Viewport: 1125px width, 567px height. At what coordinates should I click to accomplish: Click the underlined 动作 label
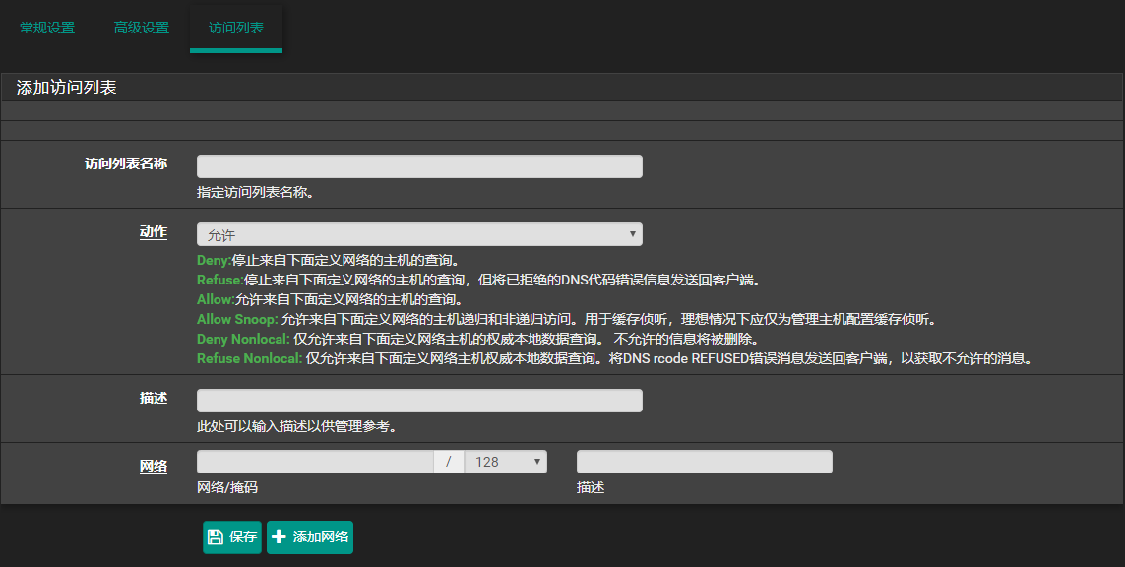pos(153,232)
